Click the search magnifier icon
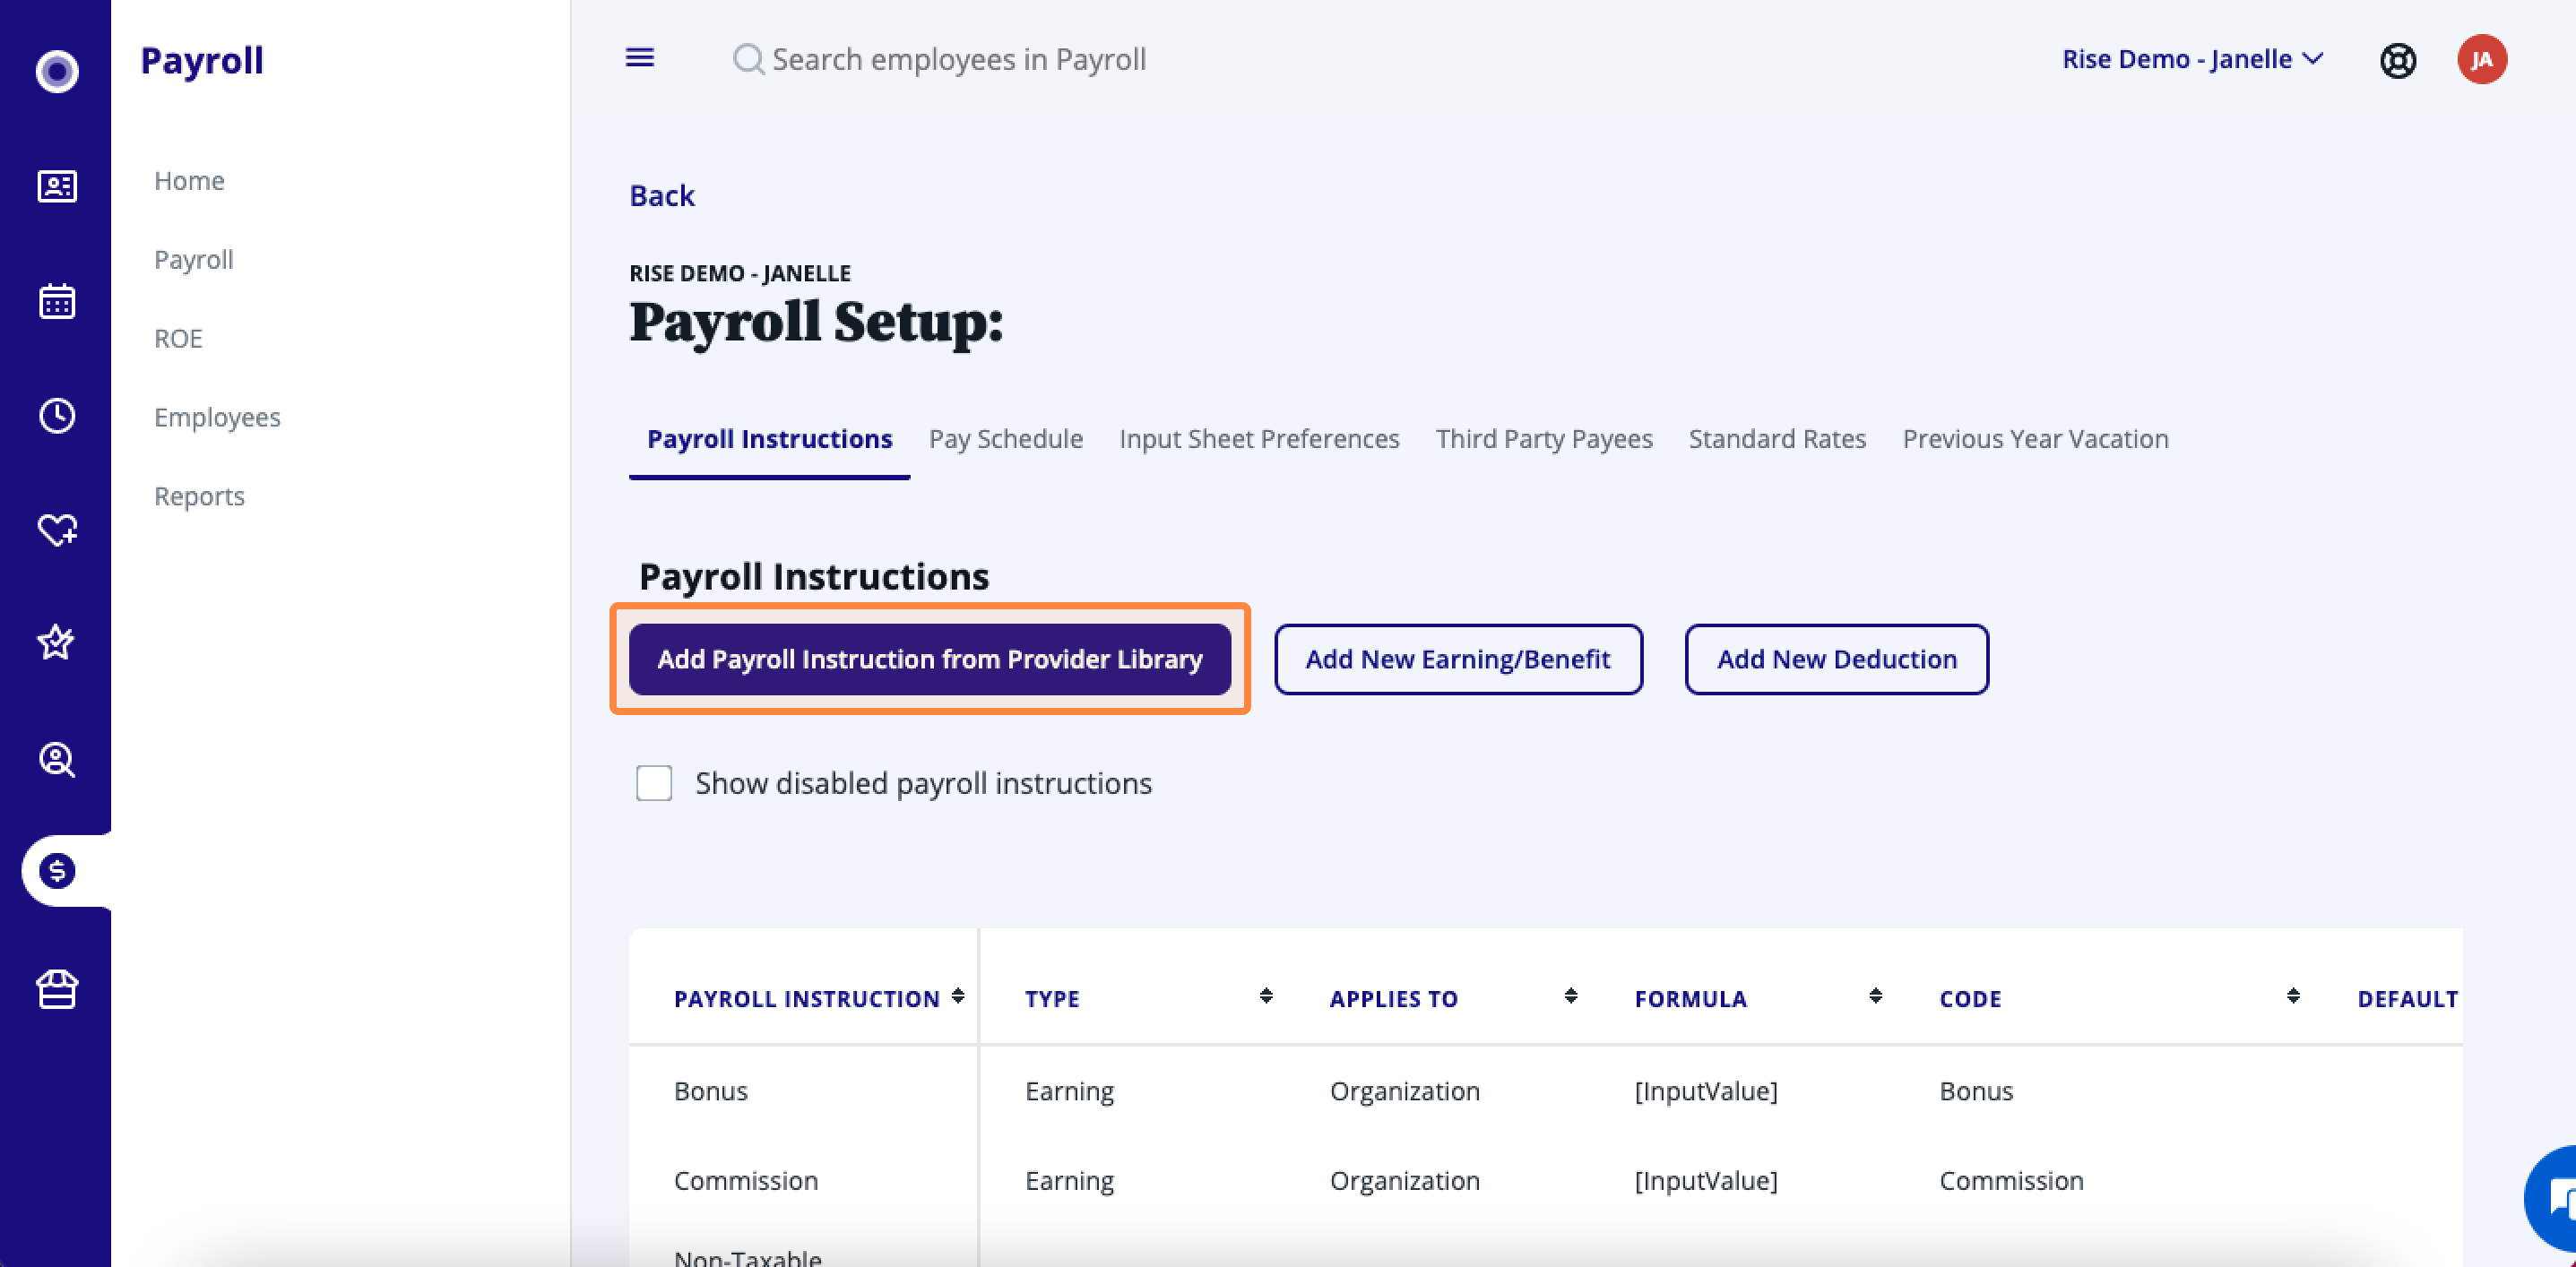 pyautogui.click(x=748, y=59)
